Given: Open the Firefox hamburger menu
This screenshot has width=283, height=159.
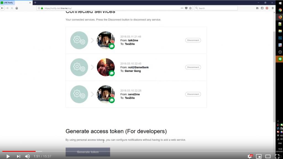Looking at the screenshot, I should pos(273,8).
